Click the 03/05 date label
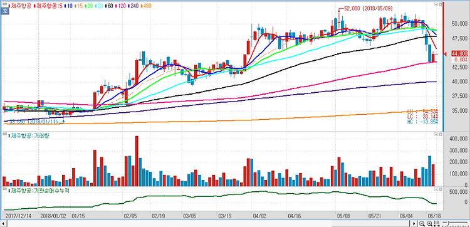470x227 pixels. [x=189, y=216]
